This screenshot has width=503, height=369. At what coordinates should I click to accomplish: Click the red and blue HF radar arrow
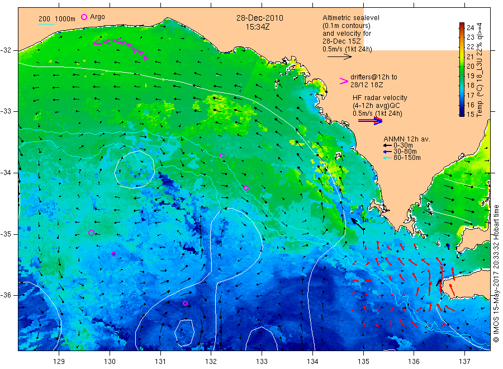(370, 121)
